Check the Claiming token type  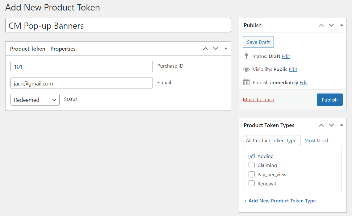click(x=252, y=165)
